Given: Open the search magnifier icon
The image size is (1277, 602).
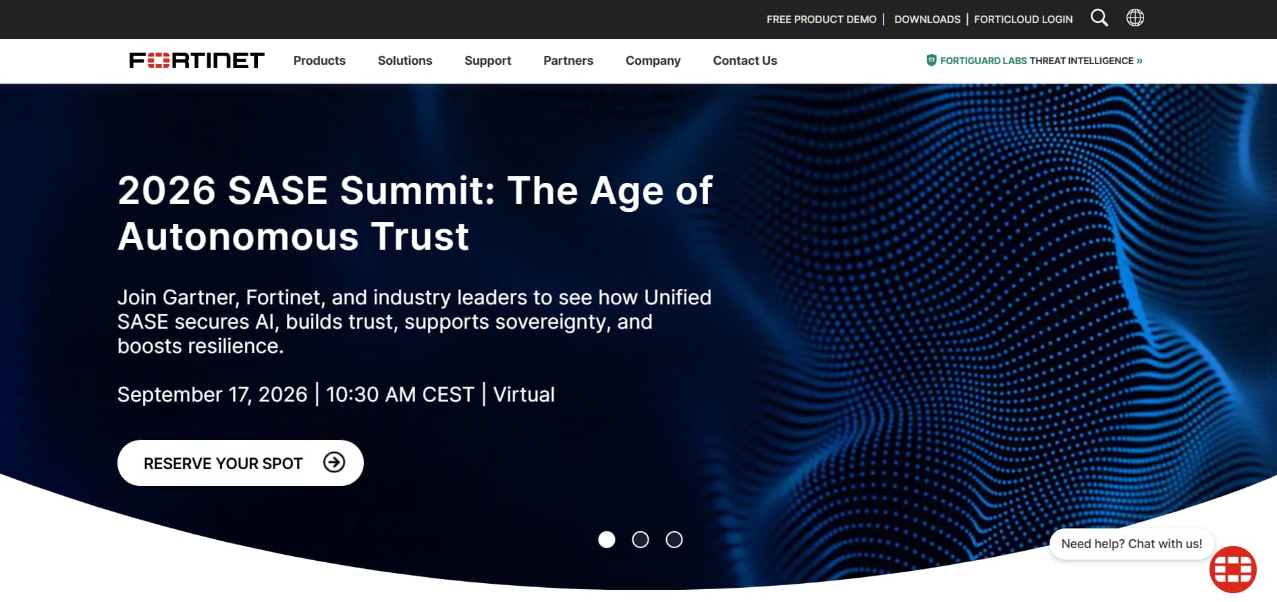Looking at the screenshot, I should click(1099, 18).
